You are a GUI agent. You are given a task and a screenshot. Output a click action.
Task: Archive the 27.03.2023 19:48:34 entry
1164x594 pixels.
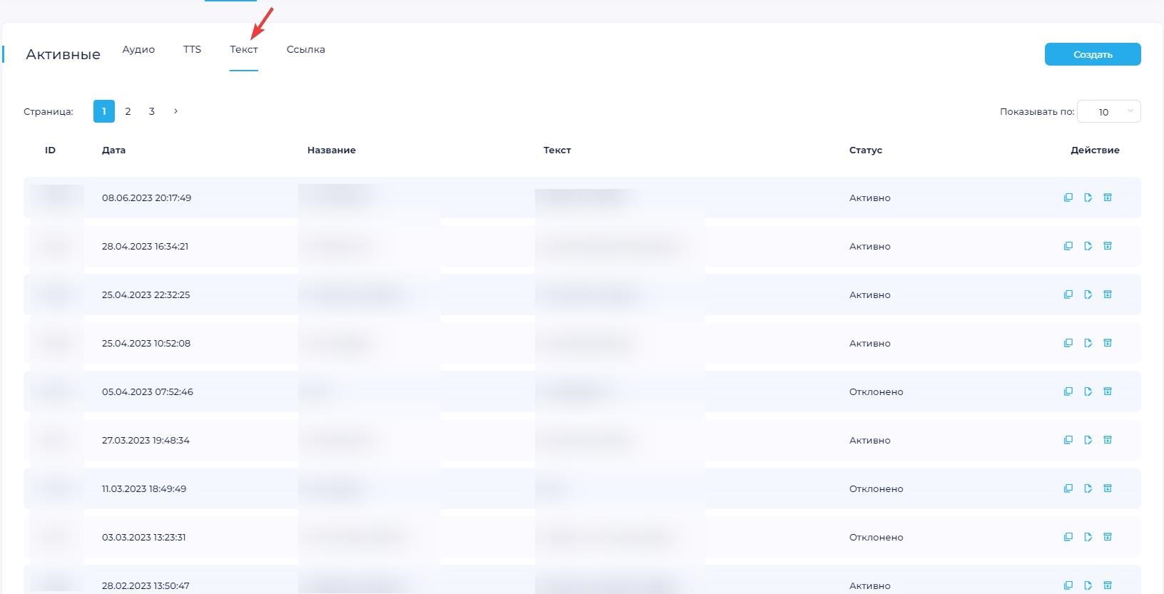[x=1108, y=440]
